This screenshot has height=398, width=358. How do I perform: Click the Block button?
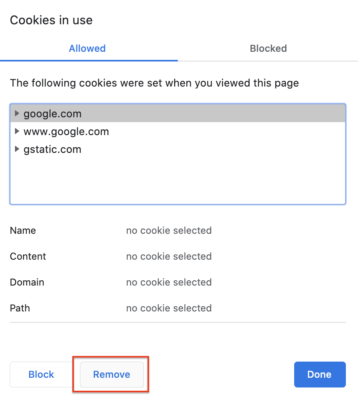pos(41,375)
